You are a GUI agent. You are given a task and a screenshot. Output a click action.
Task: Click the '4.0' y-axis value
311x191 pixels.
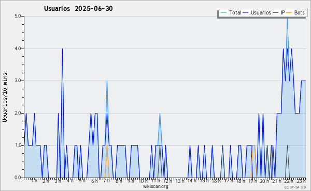18,49
